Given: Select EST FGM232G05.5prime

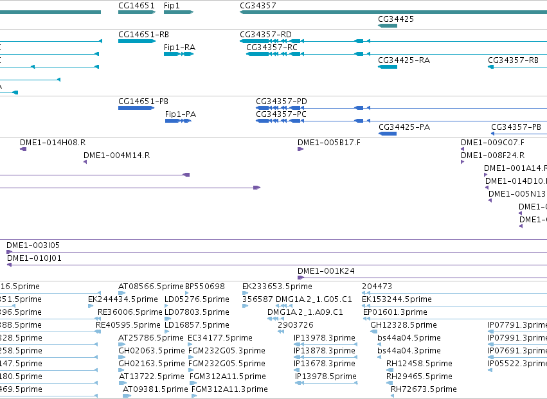Looking at the screenshot, I should 227,364.
